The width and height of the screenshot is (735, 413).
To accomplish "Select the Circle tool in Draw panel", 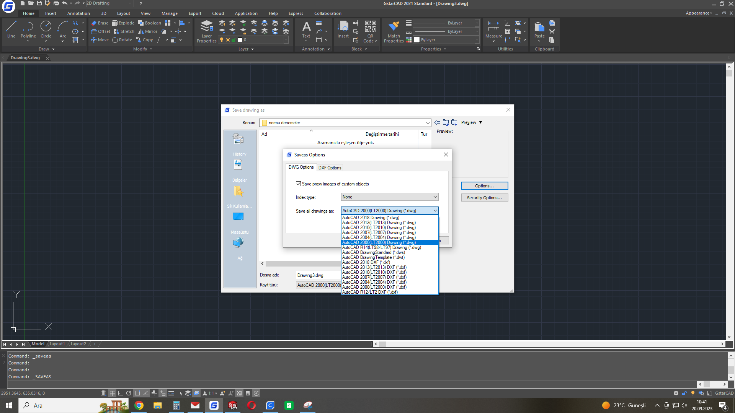I will pyautogui.click(x=46, y=29).
